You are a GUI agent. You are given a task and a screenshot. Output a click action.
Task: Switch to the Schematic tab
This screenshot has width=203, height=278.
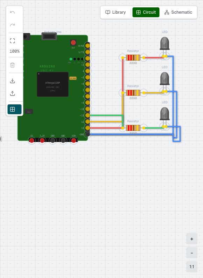(178, 12)
